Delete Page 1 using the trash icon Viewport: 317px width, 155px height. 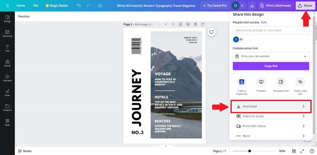point(195,24)
